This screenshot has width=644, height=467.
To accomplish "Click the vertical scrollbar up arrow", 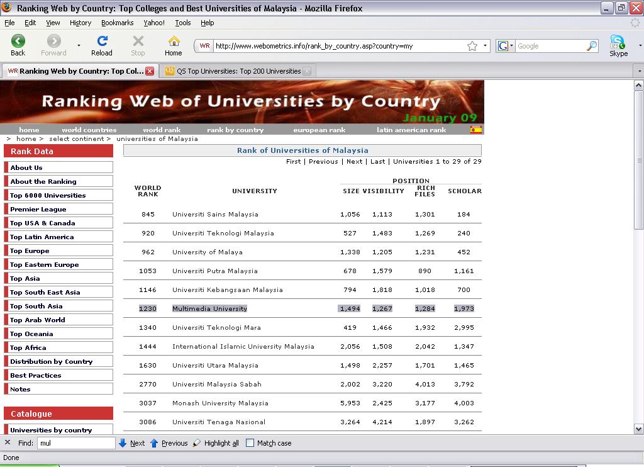I will (x=639, y=86).
